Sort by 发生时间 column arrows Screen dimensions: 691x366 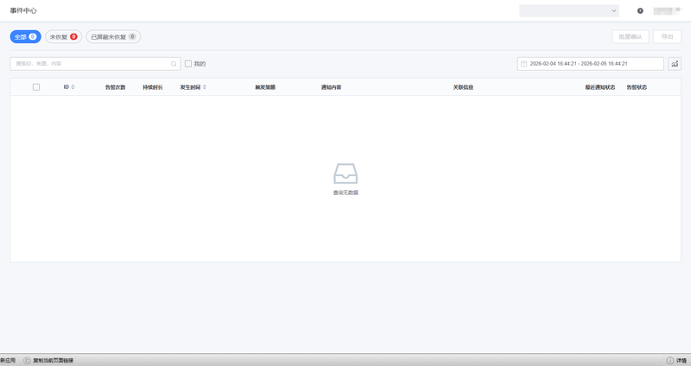pyautogui.click(x=205, y=87)
